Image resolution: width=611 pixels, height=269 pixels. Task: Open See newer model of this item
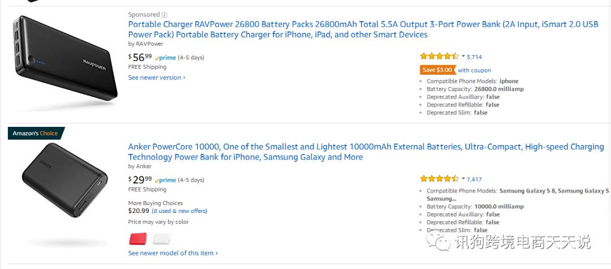coord(173,253)
